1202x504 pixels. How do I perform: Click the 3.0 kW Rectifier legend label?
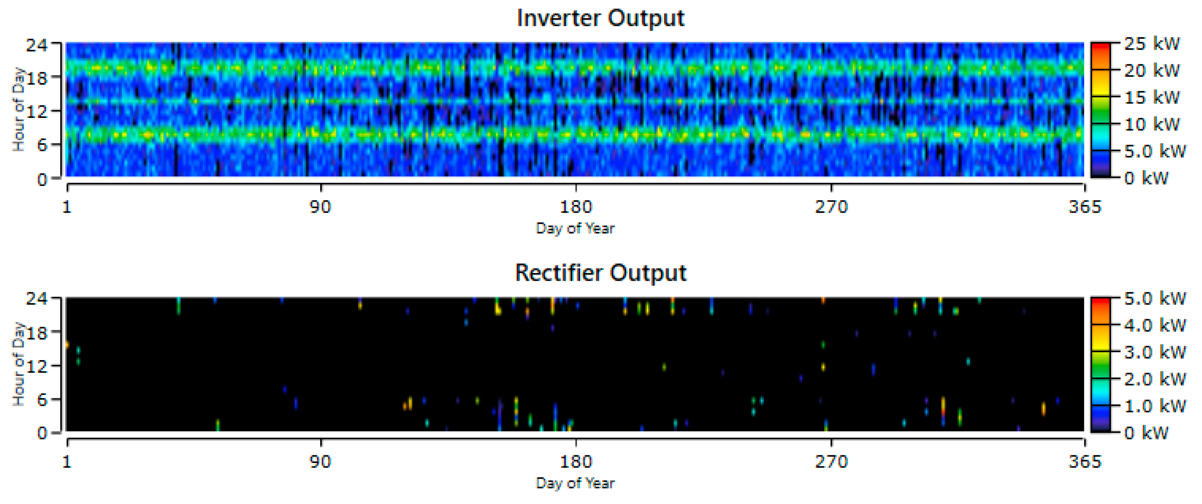coord(1154,352)
